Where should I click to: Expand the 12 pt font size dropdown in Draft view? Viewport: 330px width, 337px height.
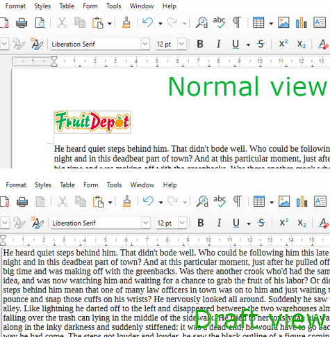183,223
